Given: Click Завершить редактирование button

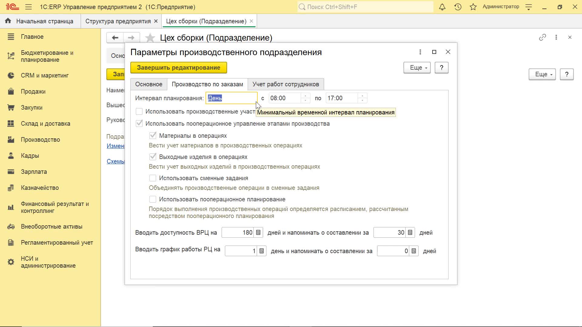Looking at the screenshot, I should [x=179, y=68].
